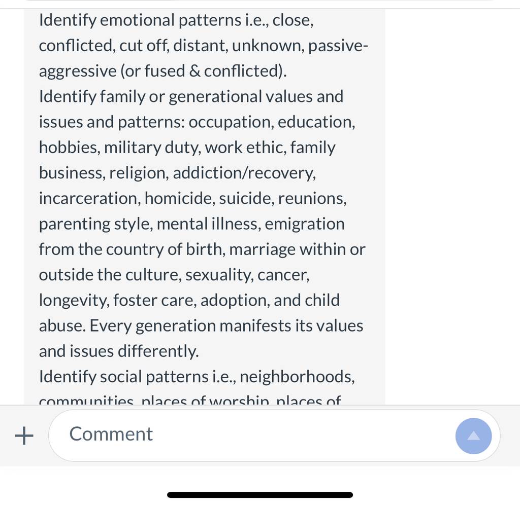
Task: Tap the home indicator bar
Action: pos(260,495)
